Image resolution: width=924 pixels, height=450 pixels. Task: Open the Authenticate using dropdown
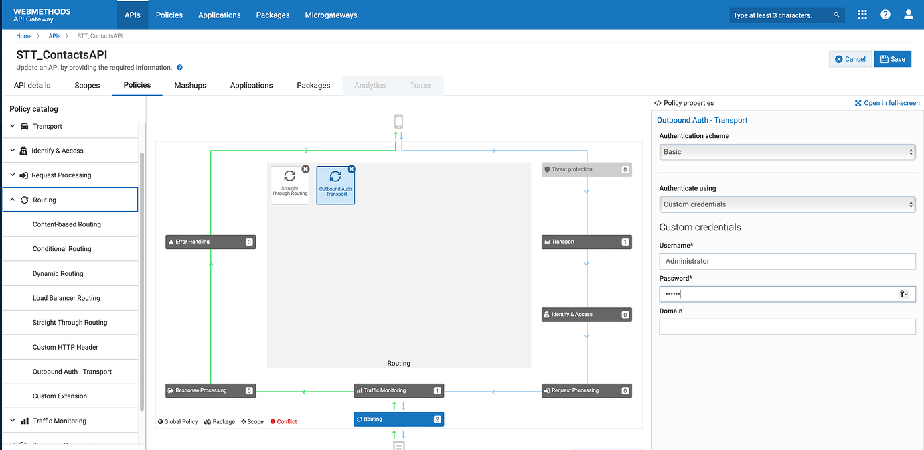pyautogui.click(x=787, y=204)
